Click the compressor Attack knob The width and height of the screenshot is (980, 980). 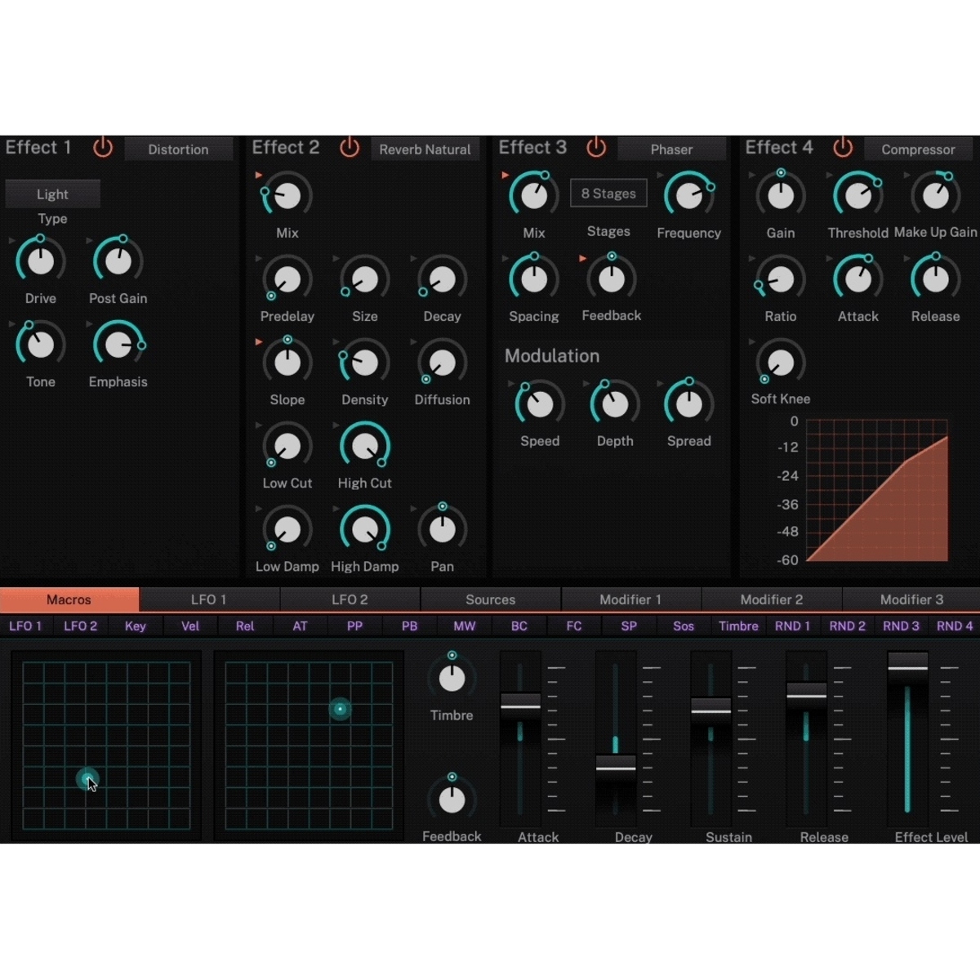pos(858,279)
